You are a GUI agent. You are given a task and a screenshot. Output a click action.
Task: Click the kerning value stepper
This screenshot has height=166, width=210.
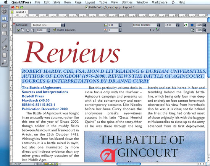(120, 30)
